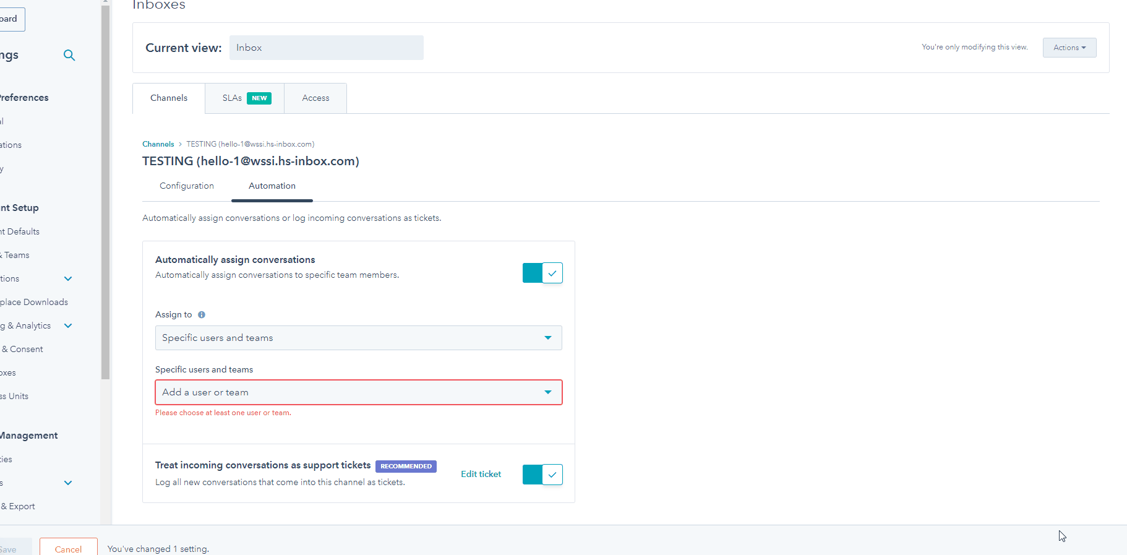Click the Assign to info icon

202,315
